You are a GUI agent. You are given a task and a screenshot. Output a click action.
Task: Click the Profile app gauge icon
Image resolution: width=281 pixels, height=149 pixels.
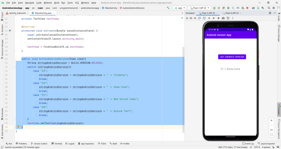[x=238, y=8]
